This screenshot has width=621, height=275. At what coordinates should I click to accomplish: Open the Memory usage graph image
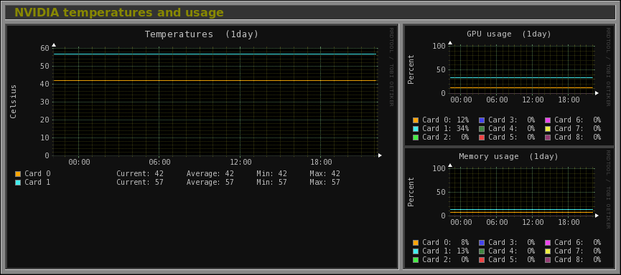[509, 208]
